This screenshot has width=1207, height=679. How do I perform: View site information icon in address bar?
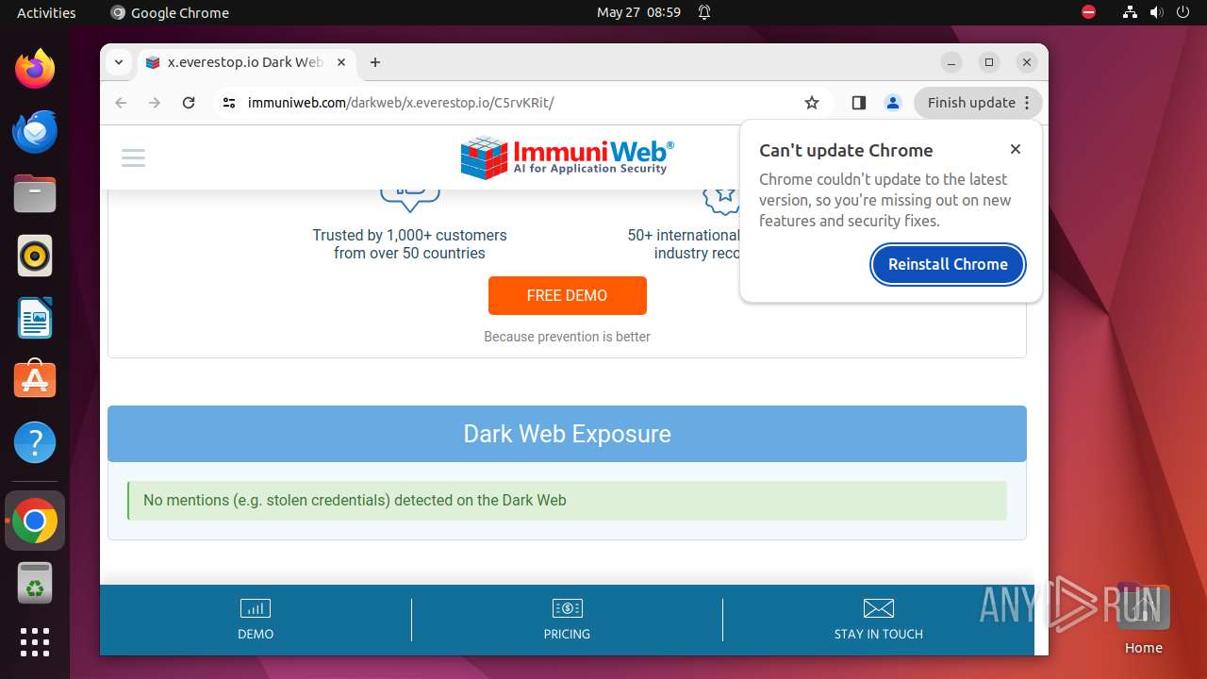229,103
